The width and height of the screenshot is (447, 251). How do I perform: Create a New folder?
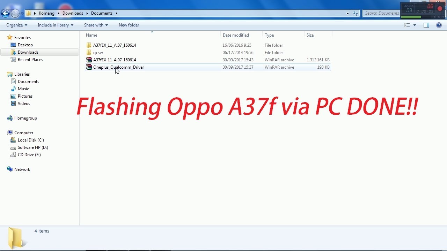coord(129,25)
